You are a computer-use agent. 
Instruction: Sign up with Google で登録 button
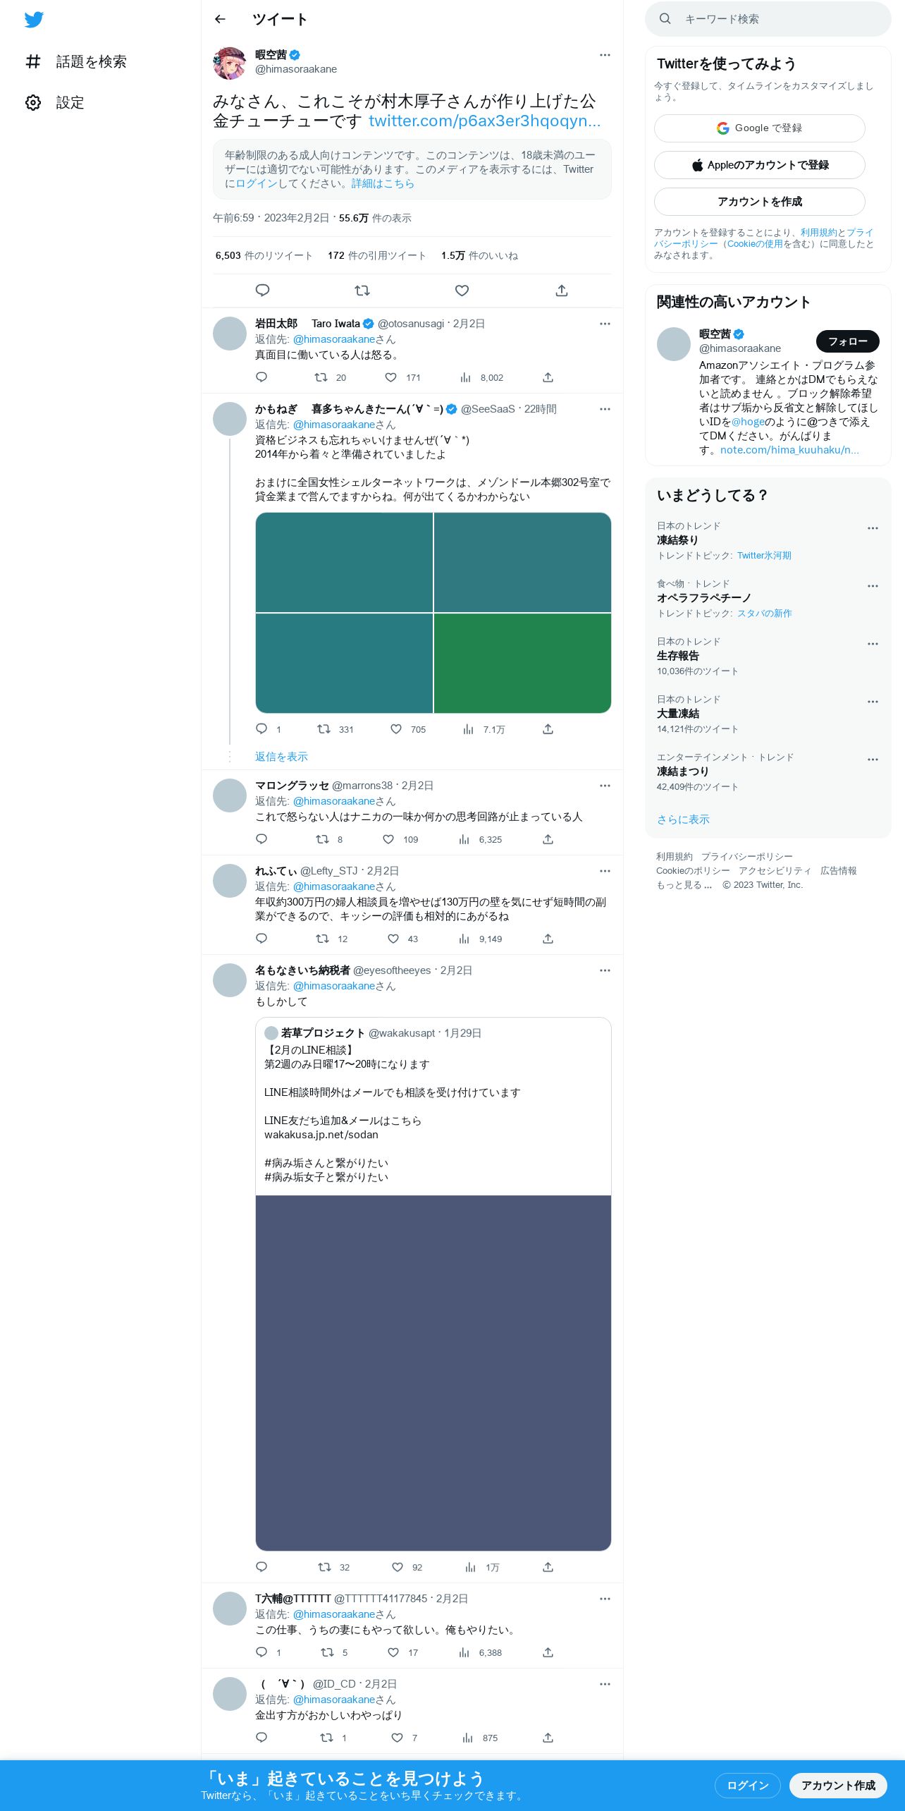tap(760, 128)
